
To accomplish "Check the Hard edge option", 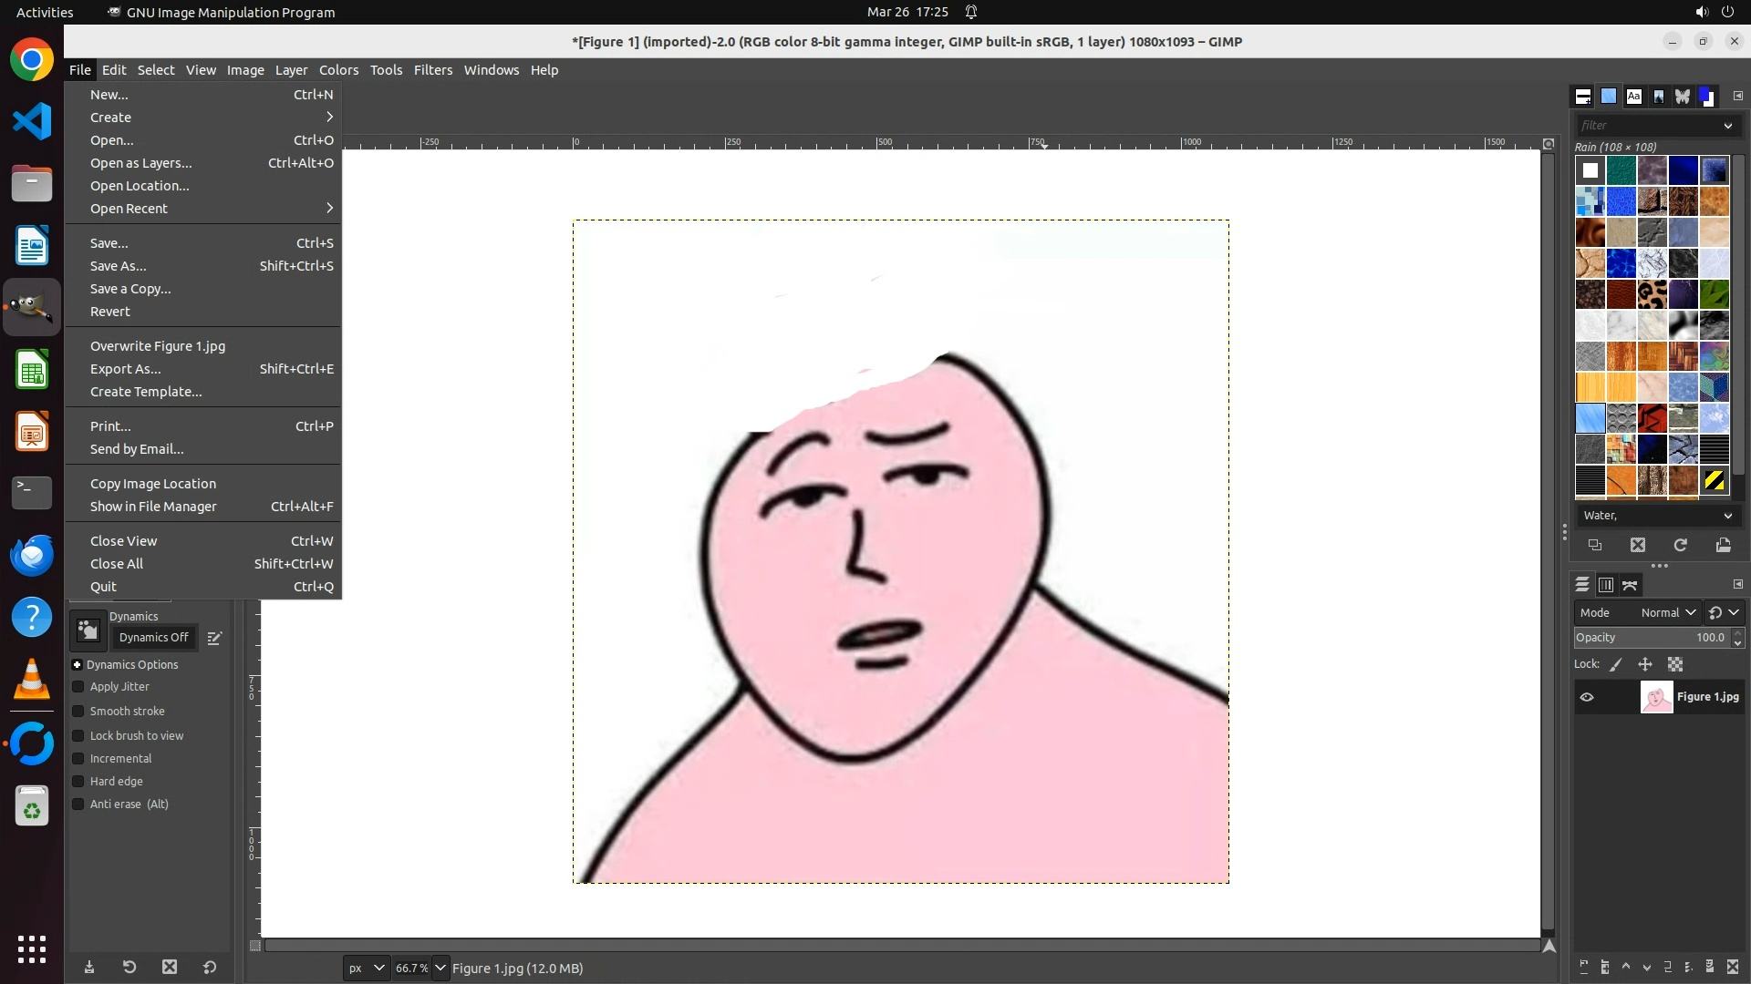I will [x=78, y=782].
